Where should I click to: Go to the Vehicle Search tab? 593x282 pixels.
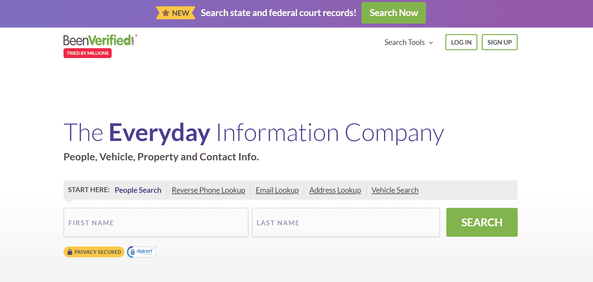click(395, 190)
